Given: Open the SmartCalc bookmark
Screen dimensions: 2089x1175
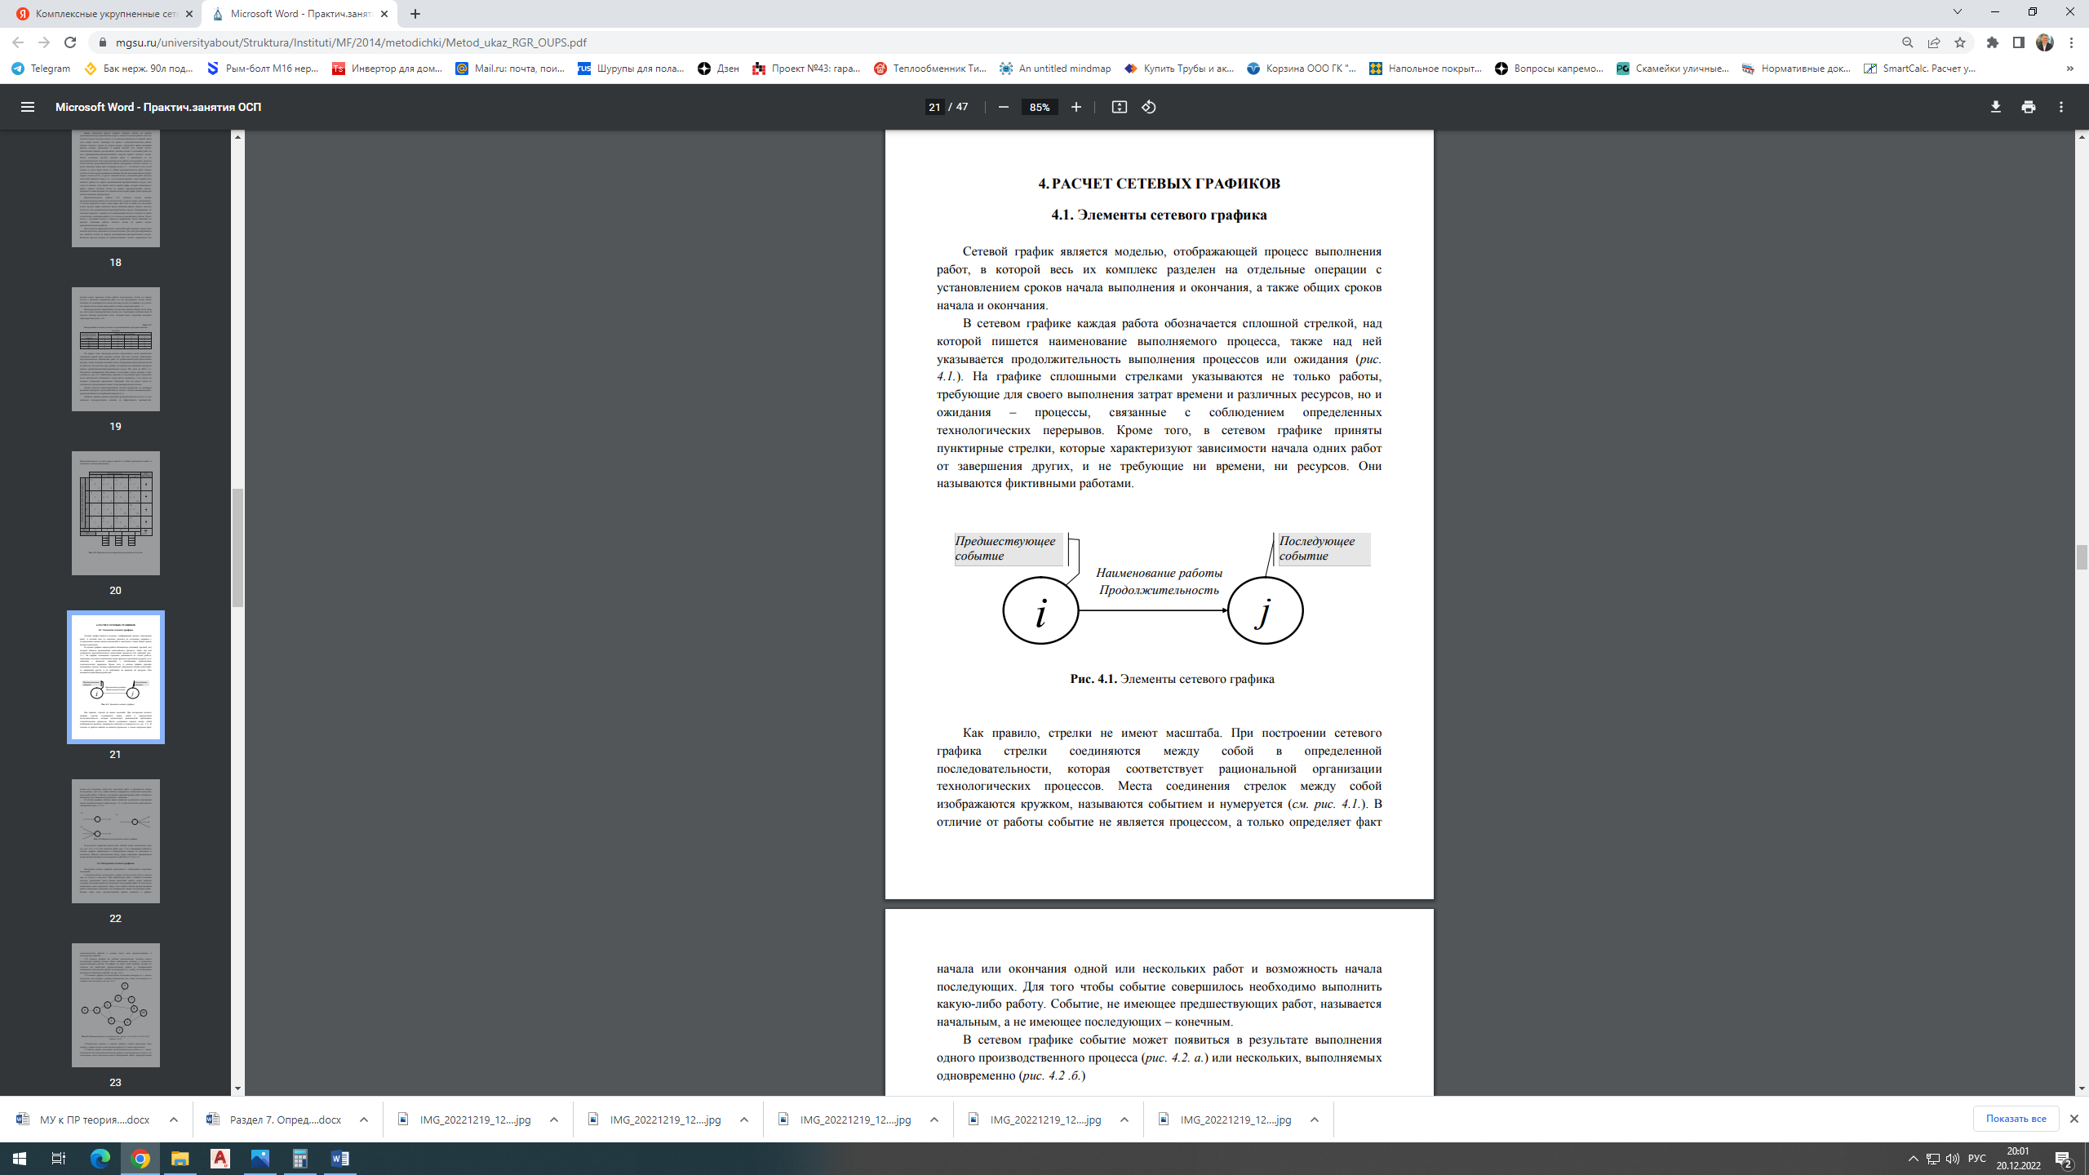Looking at the screenshot, I should (1920, 69).
